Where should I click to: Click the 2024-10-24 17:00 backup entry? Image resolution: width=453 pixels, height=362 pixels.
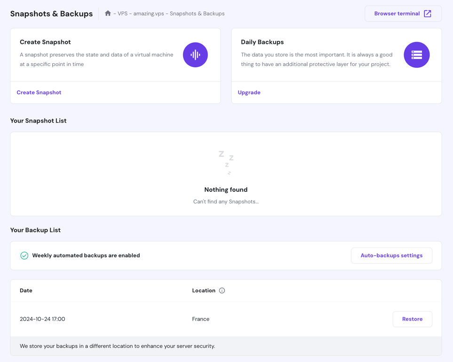click(x=42, y=319)
